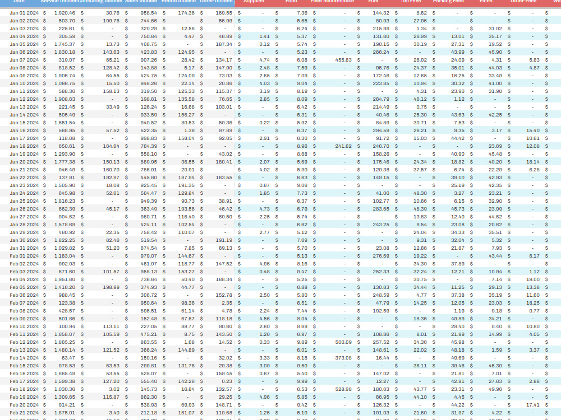Select the 147.52 value in Feb 02 row
Viewport: 561px width, 420px height.
point(224,264)
